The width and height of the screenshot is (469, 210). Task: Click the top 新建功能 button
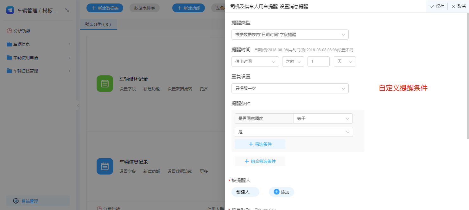pyautogui.click(x=188, y=8)
